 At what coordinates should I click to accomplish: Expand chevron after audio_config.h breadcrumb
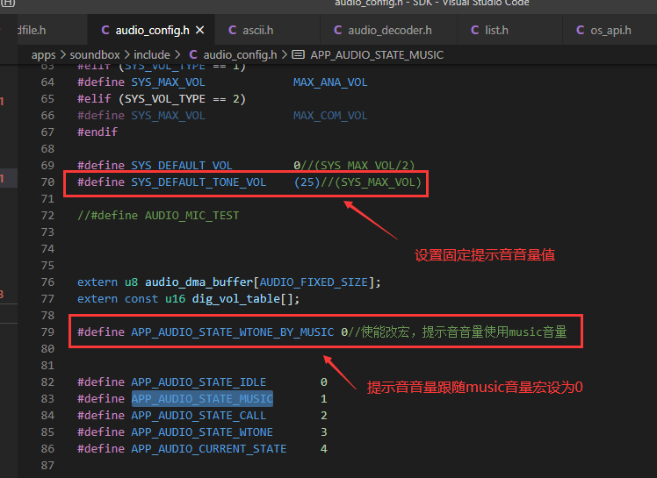coord(284,54)
